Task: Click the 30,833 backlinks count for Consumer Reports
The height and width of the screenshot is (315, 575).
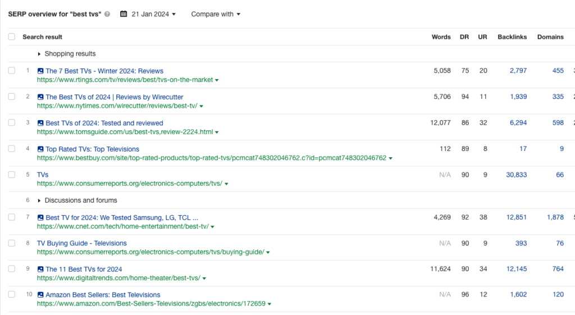Action: 516,175
